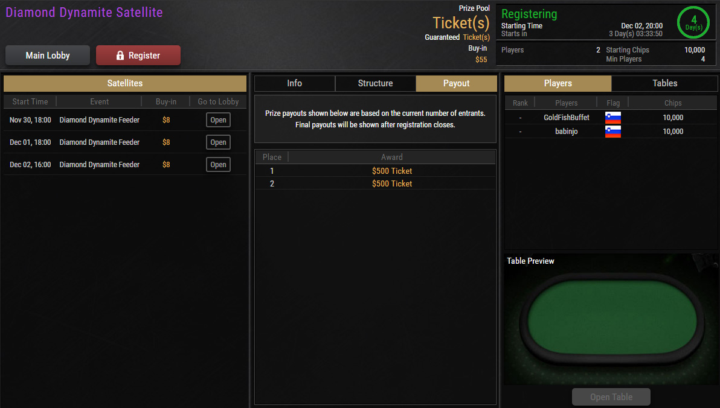Viewport: 720px width, 408px height.
Task: Click the poker table preview image
Action: [x=611, y=319]
